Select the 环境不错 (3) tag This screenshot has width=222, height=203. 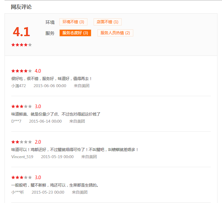tap(73, 22)
